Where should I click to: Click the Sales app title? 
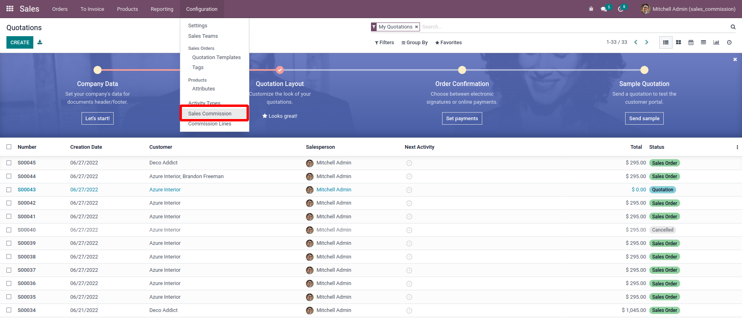(x=29, y=9)
